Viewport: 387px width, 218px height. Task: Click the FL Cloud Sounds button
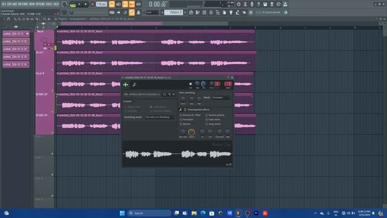pyautogui.click(x=272, y=12)
